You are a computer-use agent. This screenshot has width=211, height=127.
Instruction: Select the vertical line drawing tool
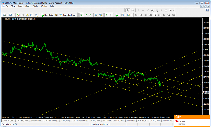(x=138, y=10)
